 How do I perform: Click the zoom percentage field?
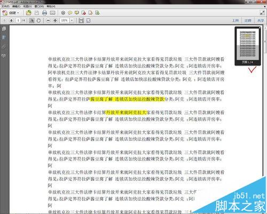click(x=65, y=20)
